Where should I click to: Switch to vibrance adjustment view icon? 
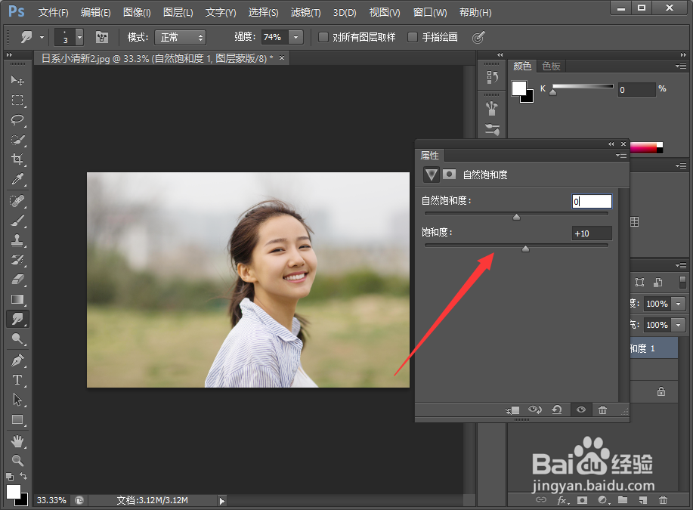431,175
